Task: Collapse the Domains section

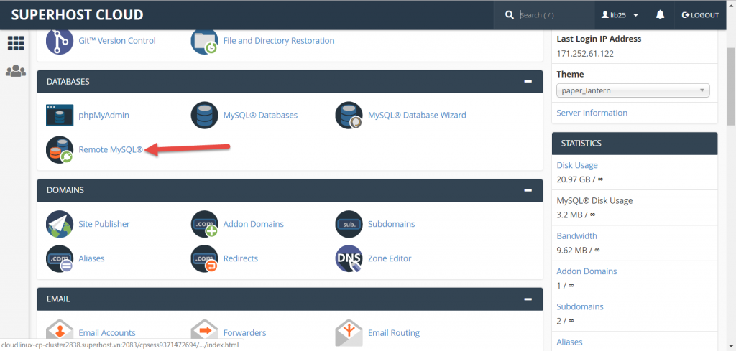Action: tap(528, 190)
